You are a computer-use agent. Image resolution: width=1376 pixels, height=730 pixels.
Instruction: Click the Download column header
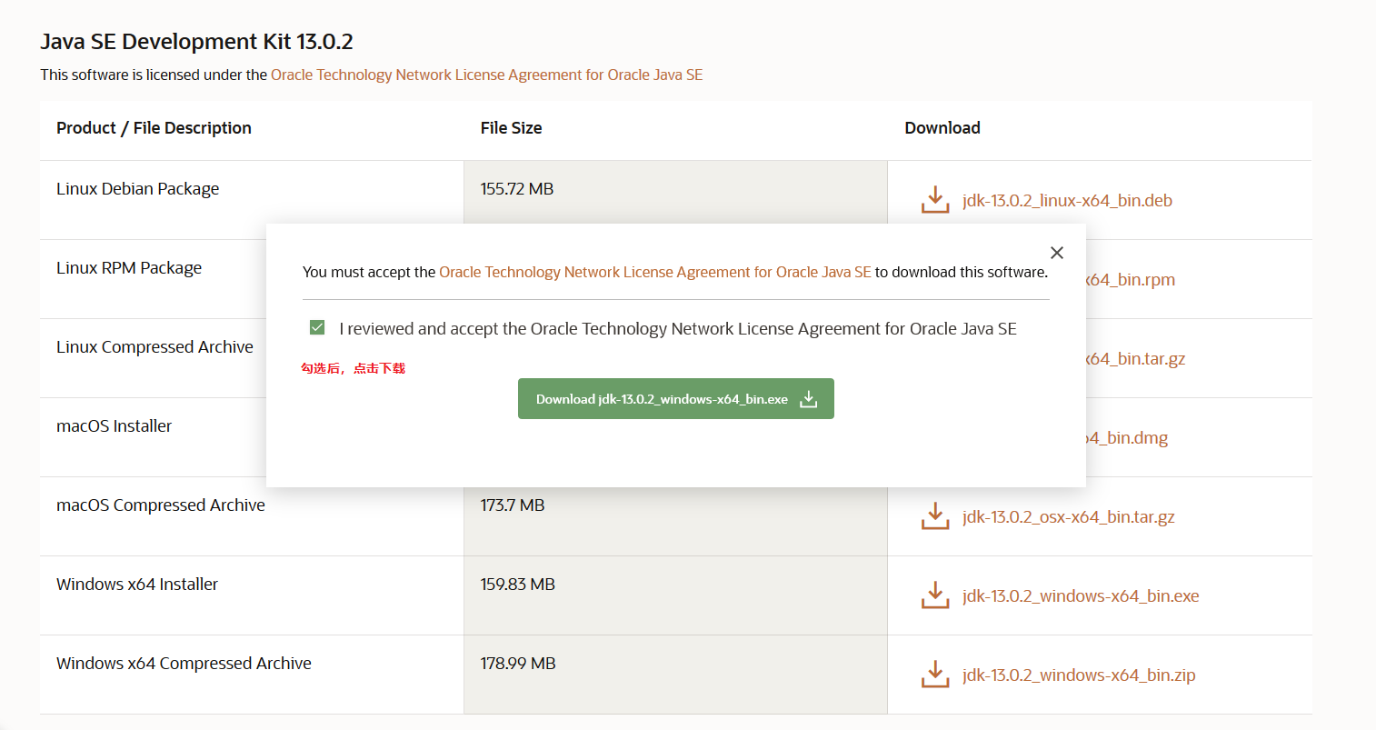(942, 128)
